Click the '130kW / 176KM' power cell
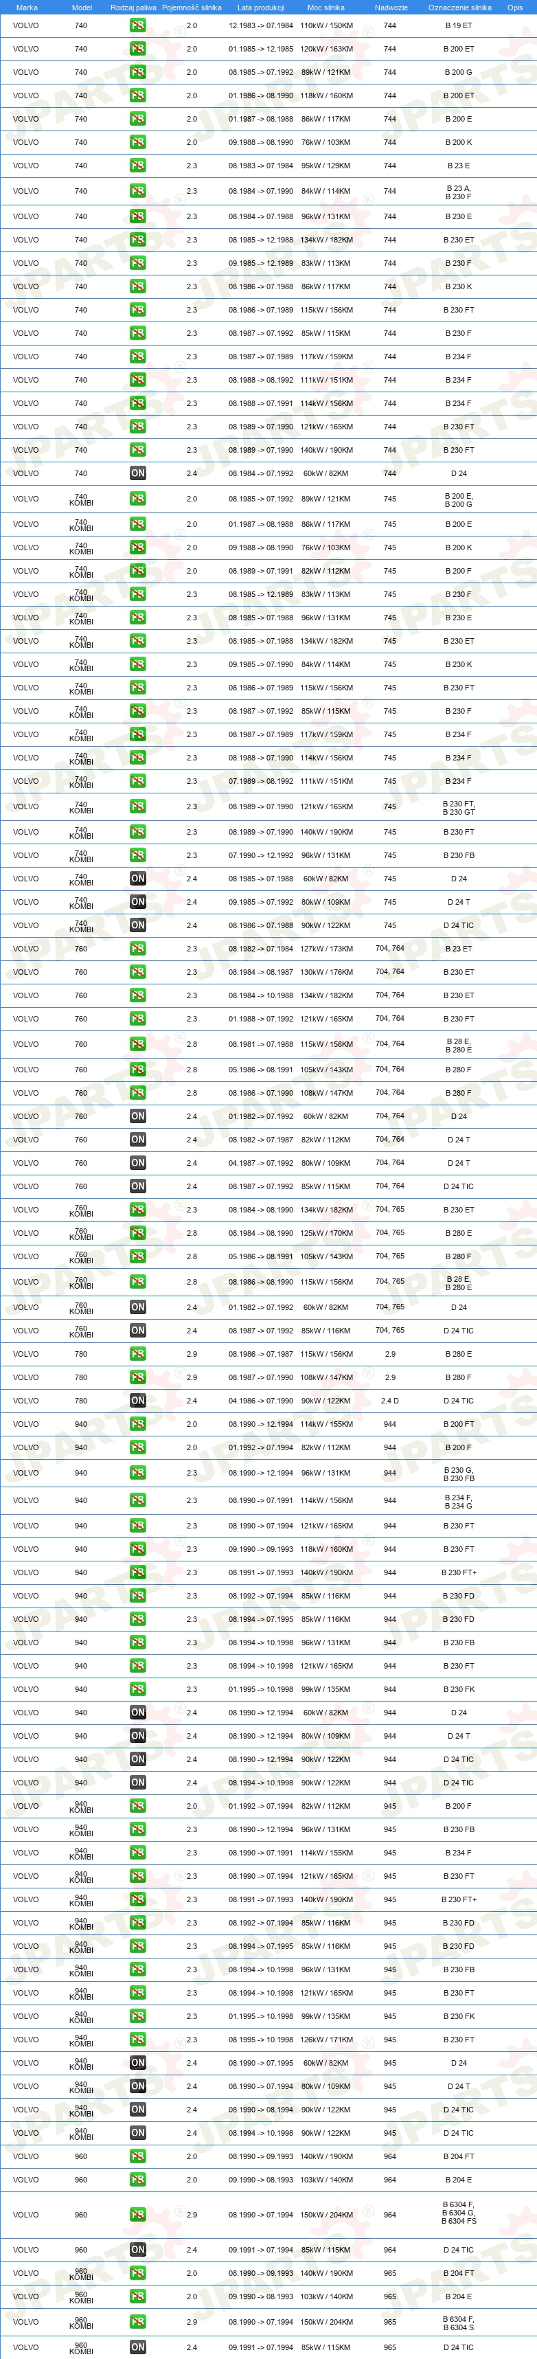The image size is (537, 2359). tap(325, 973)
